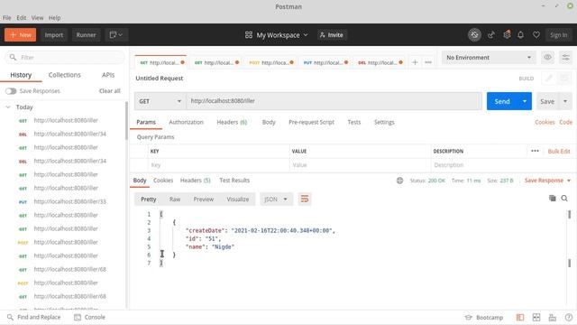Screen dimensions: 577x325
Task: Open the Authorization request tab
Action: pos(186,123)
